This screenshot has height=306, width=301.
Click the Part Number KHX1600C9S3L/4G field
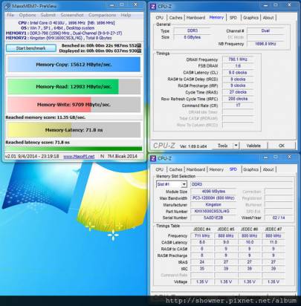click(x=213, y=212)
